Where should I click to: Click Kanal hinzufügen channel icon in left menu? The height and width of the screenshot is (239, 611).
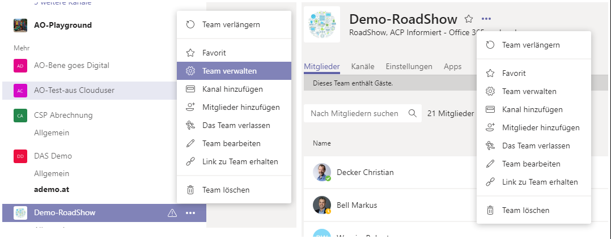point(190,89)
